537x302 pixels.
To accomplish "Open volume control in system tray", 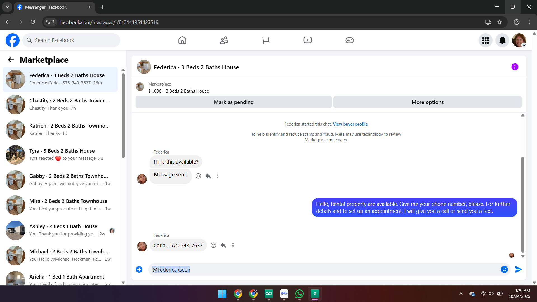I will (491, 294).
